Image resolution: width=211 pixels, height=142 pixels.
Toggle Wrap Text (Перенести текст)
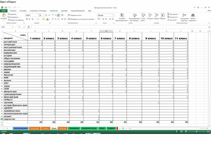tap(75, 15)
